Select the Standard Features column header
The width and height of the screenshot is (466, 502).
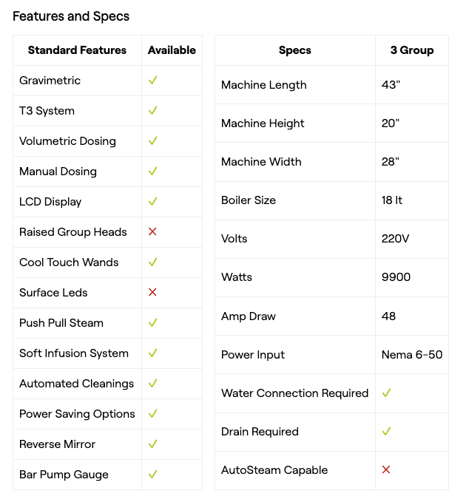tap(77, 50)
